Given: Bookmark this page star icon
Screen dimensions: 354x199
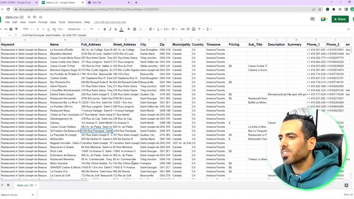Looking at the screenshot, I should pos(320,9).
